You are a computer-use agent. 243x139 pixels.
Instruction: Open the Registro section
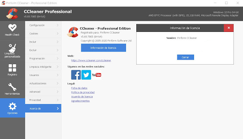point(12,70)
